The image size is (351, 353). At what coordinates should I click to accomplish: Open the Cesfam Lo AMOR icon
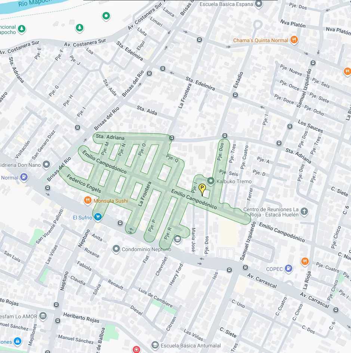click(x=43, y=316)
